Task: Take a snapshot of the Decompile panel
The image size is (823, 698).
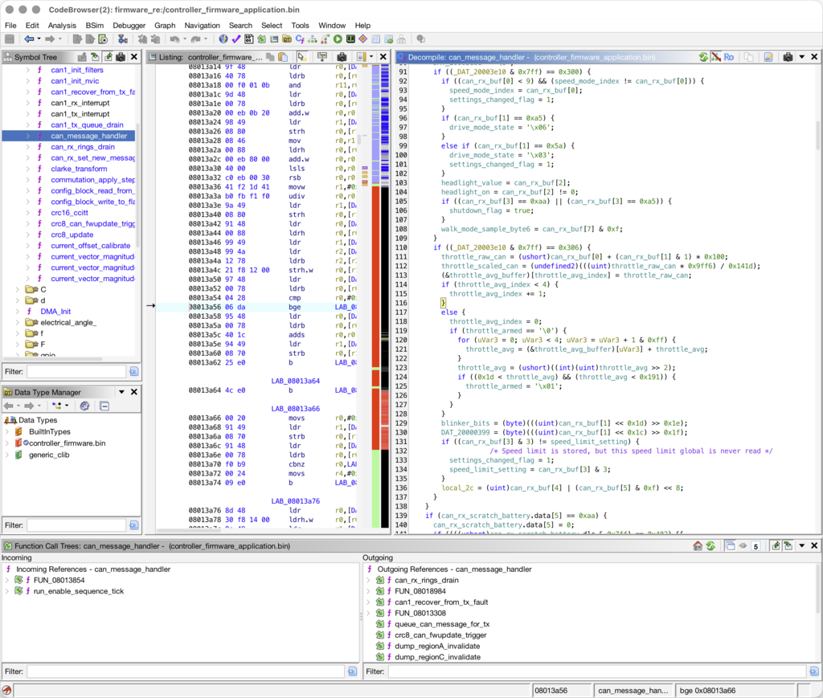Action: 788,57
